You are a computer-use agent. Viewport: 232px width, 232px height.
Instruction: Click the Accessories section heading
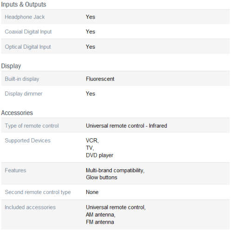click(x=17, y=113)
